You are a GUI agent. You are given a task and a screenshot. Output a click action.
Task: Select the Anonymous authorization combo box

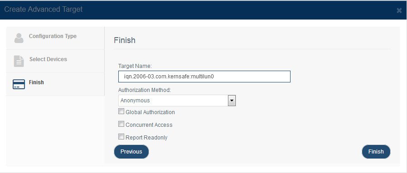pyautogui.click(x=177, y=101)
